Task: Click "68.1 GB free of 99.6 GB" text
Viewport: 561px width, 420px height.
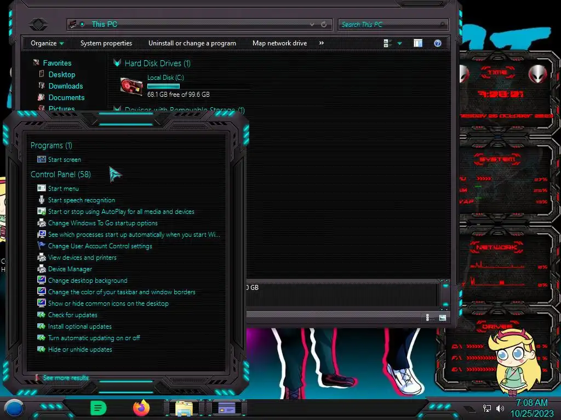Action: (x=178, y=94)
